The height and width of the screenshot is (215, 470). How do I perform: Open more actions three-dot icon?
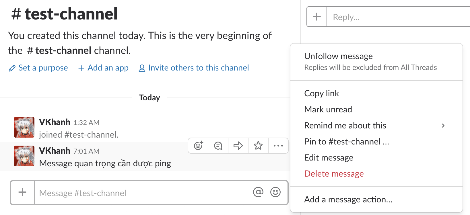pyautogui.click(x=278, y=146)
